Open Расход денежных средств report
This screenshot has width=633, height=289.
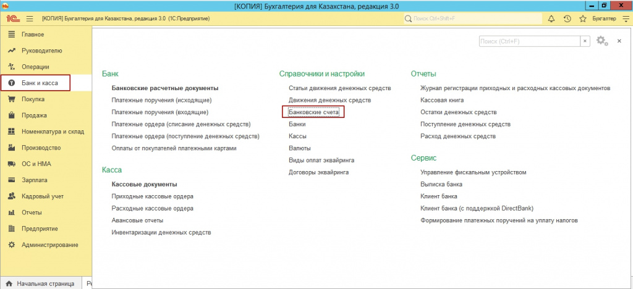click(x=458, y=136)
